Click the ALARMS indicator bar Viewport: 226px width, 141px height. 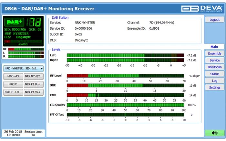click(x=23, y=42)
